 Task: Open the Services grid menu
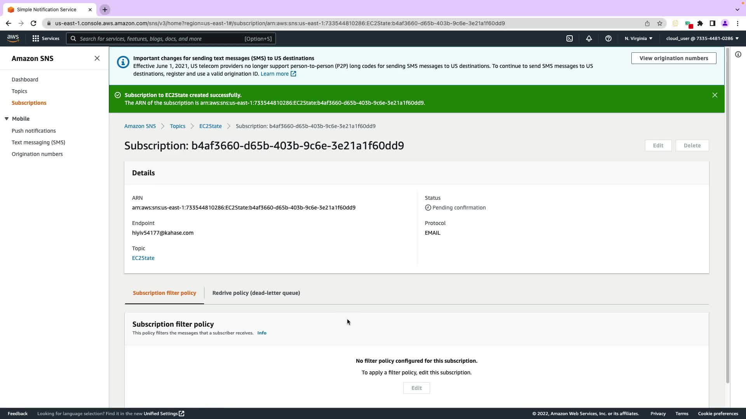point(45,38)
